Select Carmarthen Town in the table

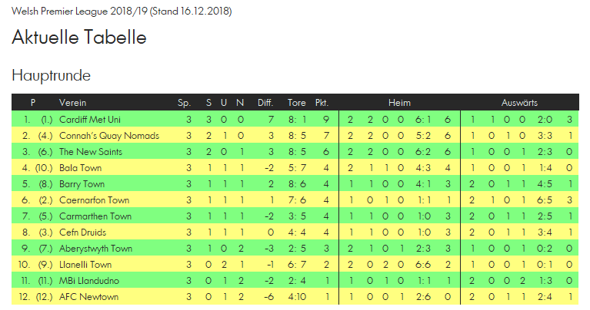tap(95, 216)
